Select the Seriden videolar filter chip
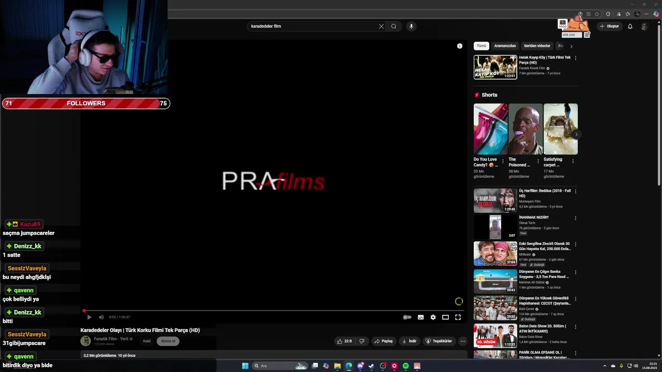 click(537, 46)
